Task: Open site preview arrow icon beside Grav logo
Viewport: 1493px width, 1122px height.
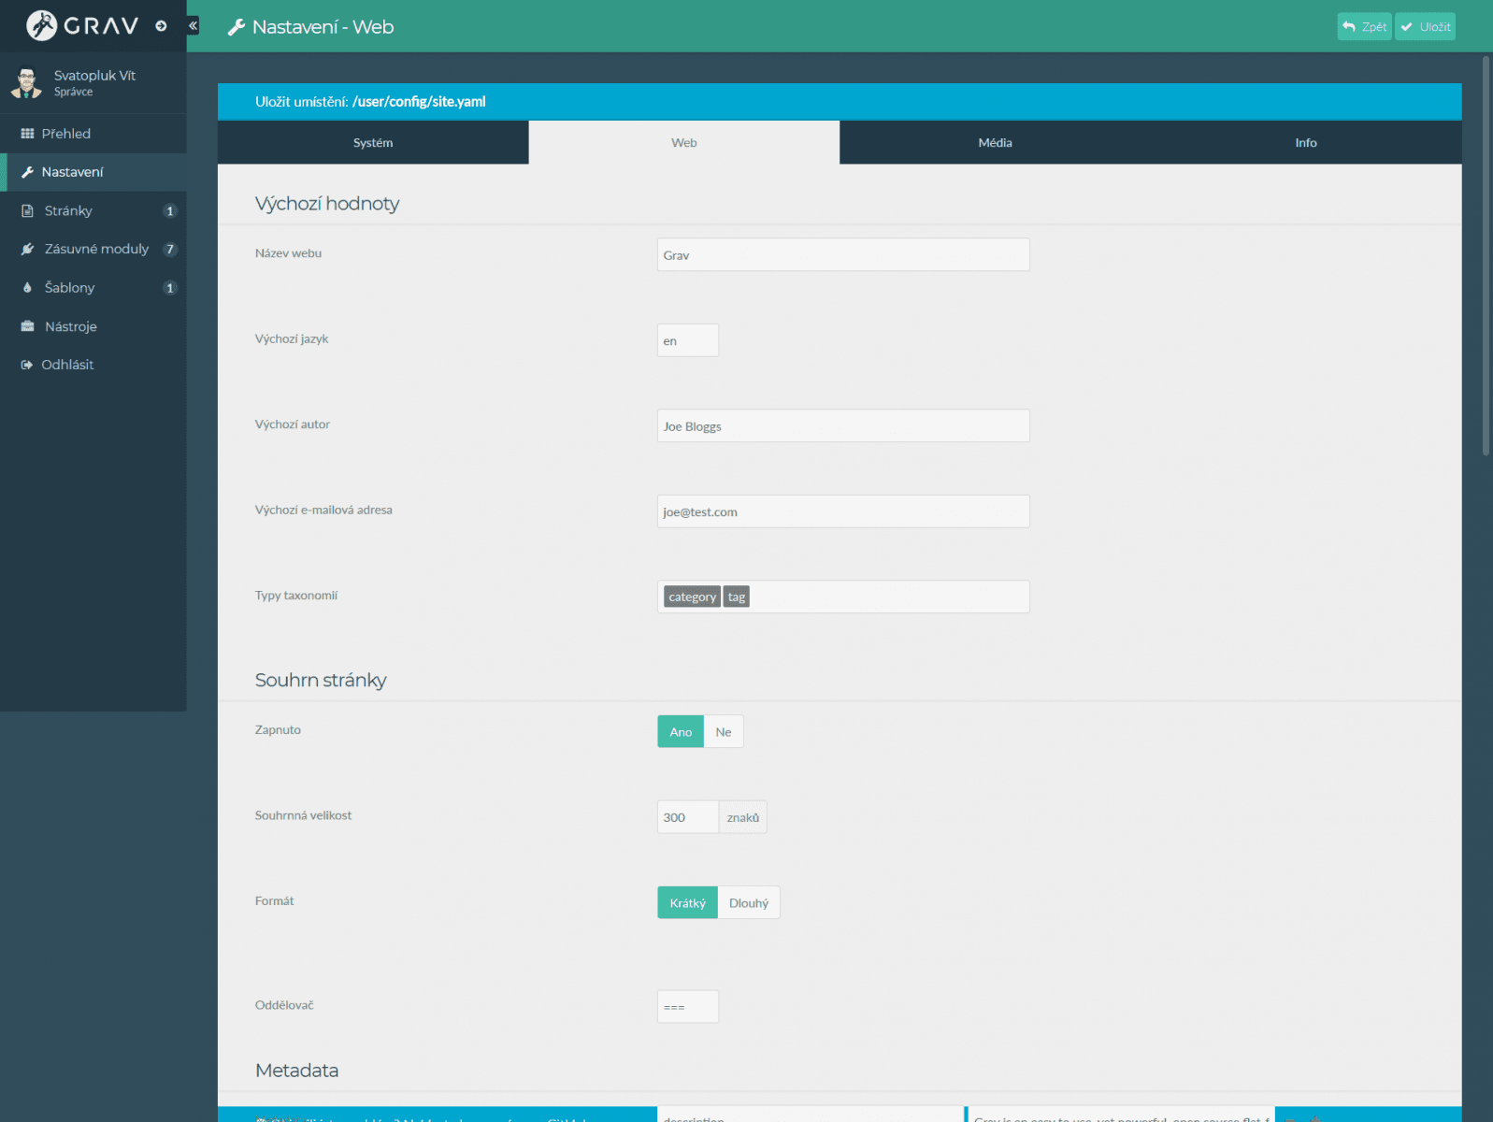Action: 161,26
